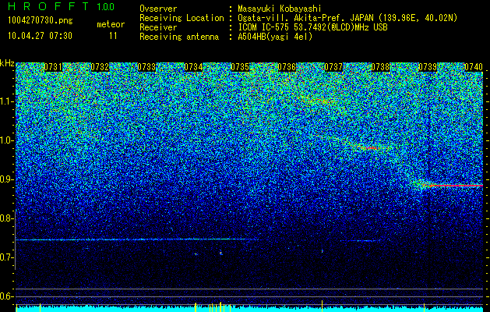Click the 0732 time marker
Image resolution: width=490 pixels, height=312 pixels.
[100, 67]
